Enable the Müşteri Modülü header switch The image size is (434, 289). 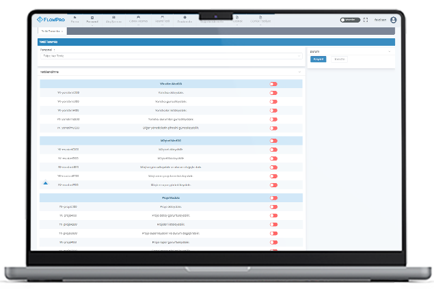(x=273, y=141)
